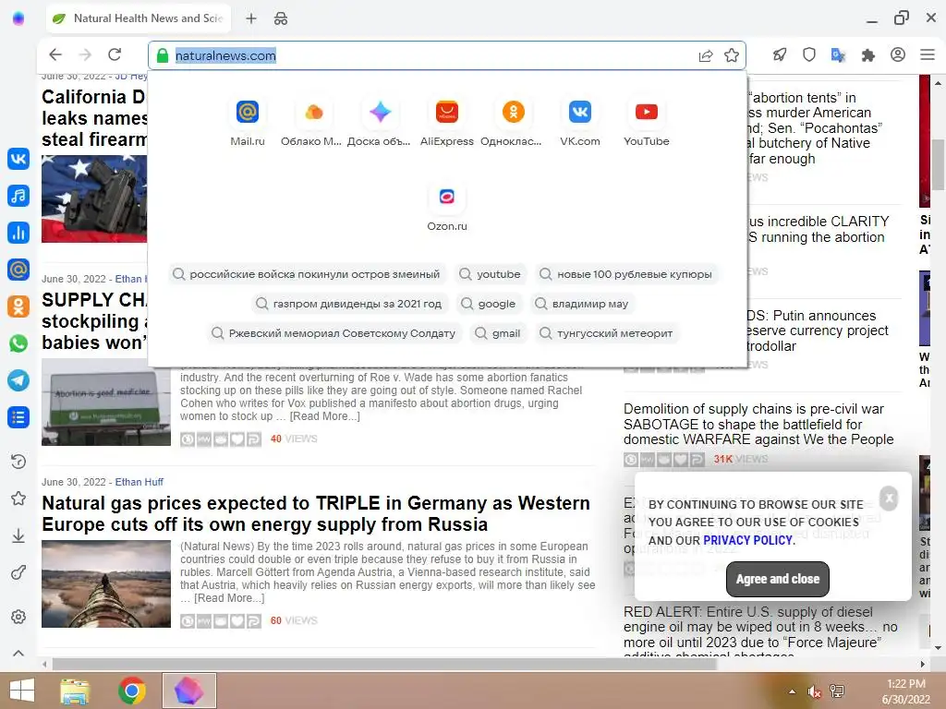Open incognito mode icon next to new tab
The width and height of the screenshot is (946, 709).
pyautogui.click(x=281, y=18)
